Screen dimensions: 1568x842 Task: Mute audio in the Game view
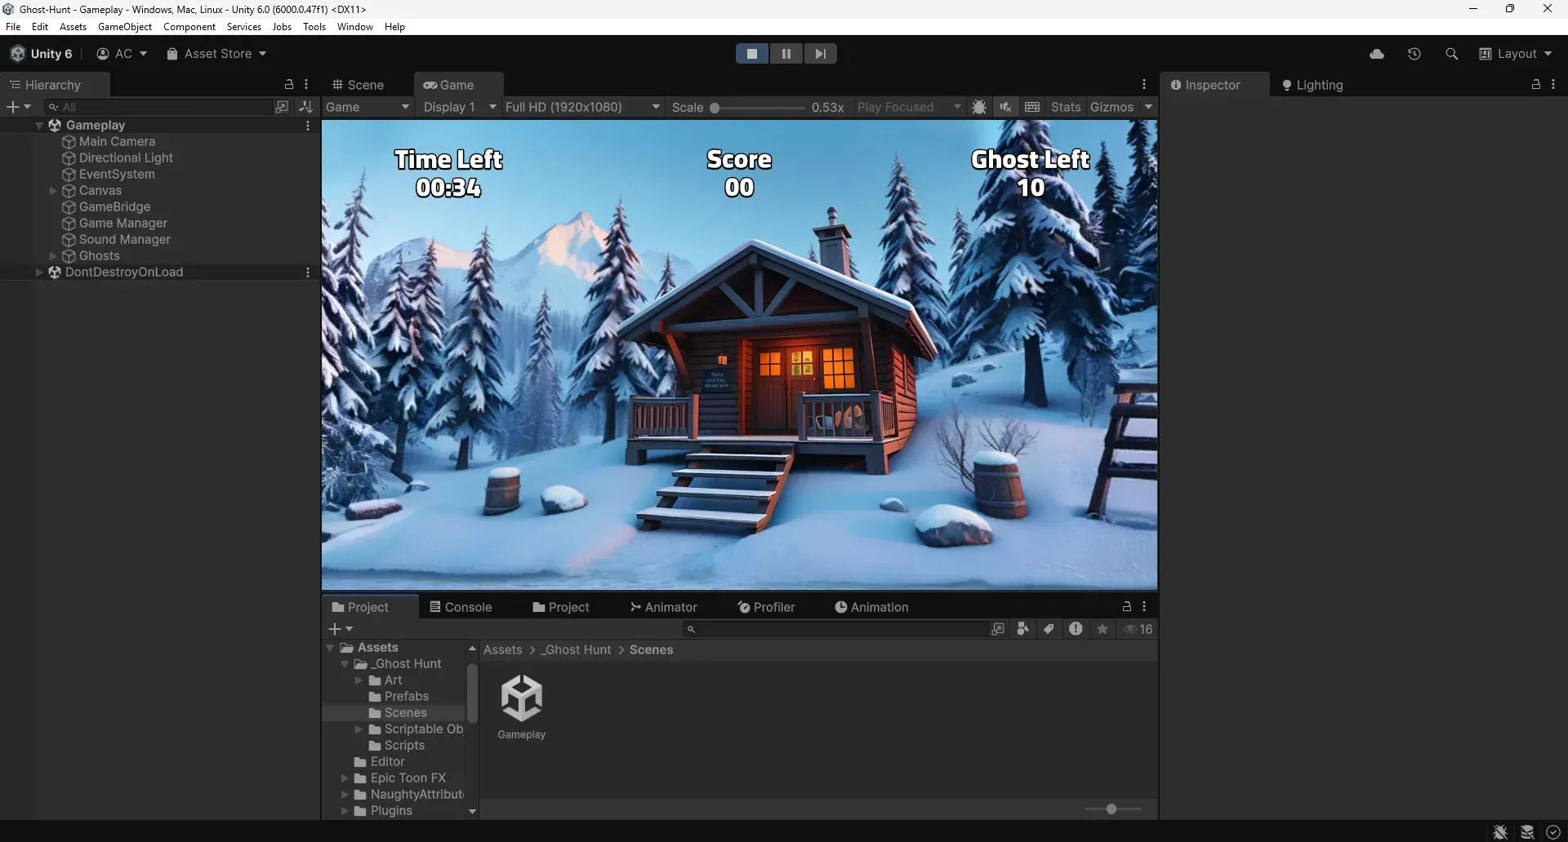coord(1005,107)
